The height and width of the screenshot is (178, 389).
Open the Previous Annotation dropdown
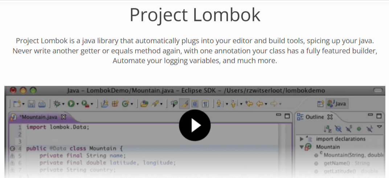point(241,104)
